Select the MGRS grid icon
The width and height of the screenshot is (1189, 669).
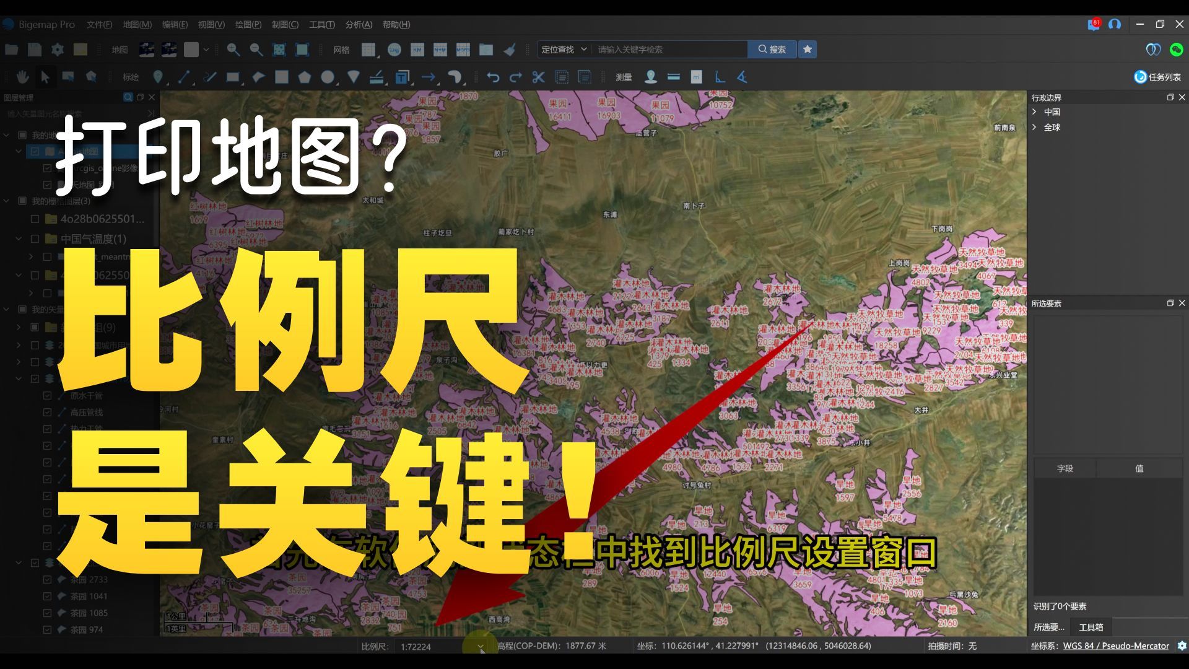pyautogui.click(x=463, y=50)
